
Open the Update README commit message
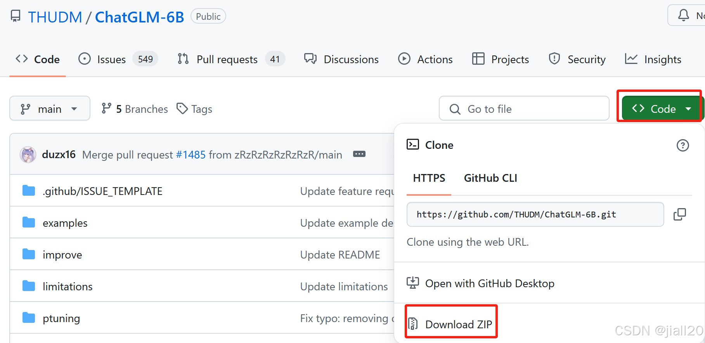pos(340,255)
